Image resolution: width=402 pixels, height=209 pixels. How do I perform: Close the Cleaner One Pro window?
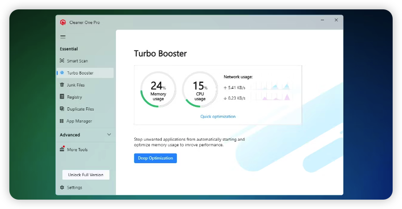coord(336,20)
